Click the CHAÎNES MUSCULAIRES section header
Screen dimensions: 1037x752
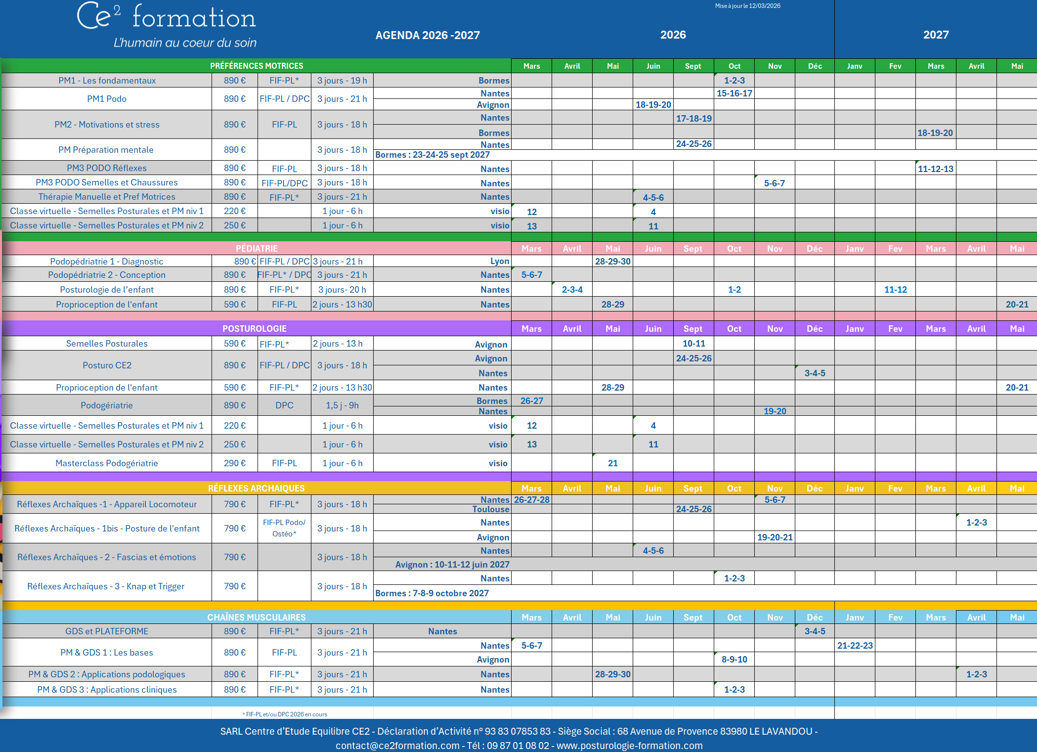[x=256, y=617]
